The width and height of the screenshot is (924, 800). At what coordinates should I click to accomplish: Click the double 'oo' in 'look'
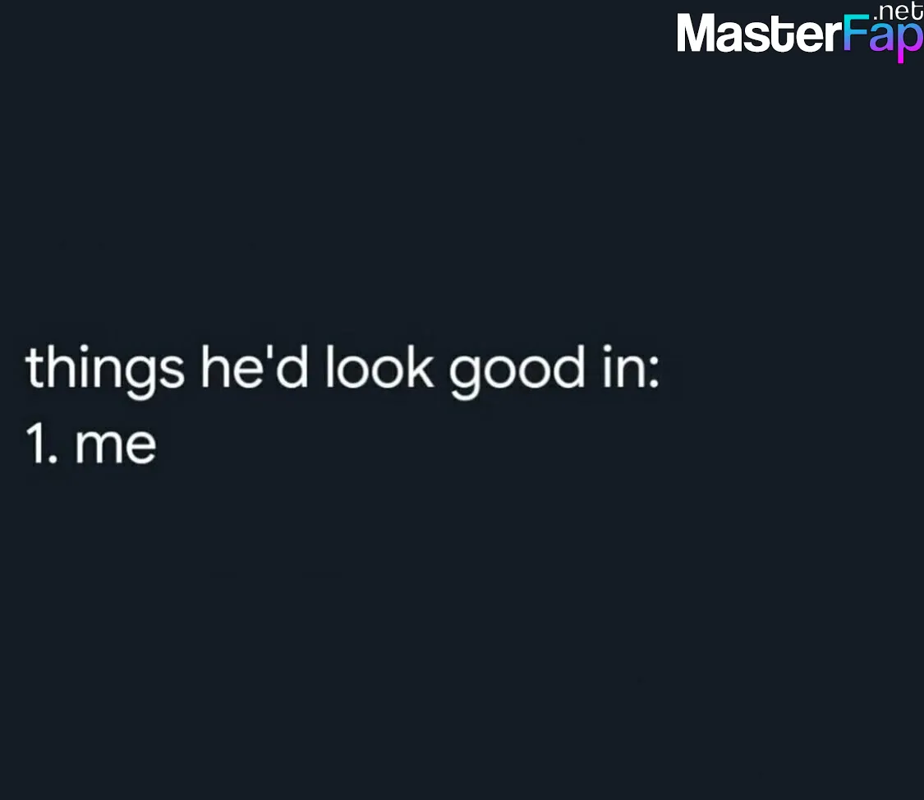376,374
